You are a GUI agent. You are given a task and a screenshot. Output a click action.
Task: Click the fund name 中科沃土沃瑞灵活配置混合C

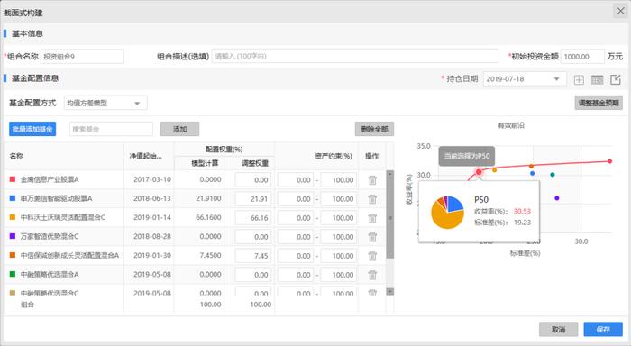[63, 217]
